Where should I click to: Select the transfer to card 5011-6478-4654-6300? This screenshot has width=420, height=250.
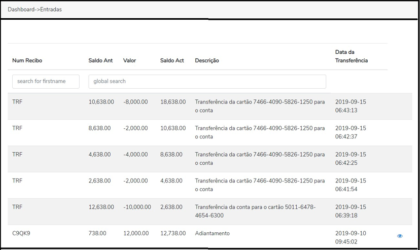pyautogui.click(x=255, y=211)
